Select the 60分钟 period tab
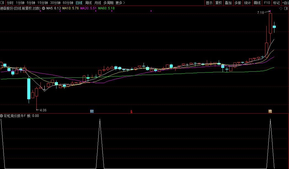This screenshot has height=169, width=289. click(68, 3)
